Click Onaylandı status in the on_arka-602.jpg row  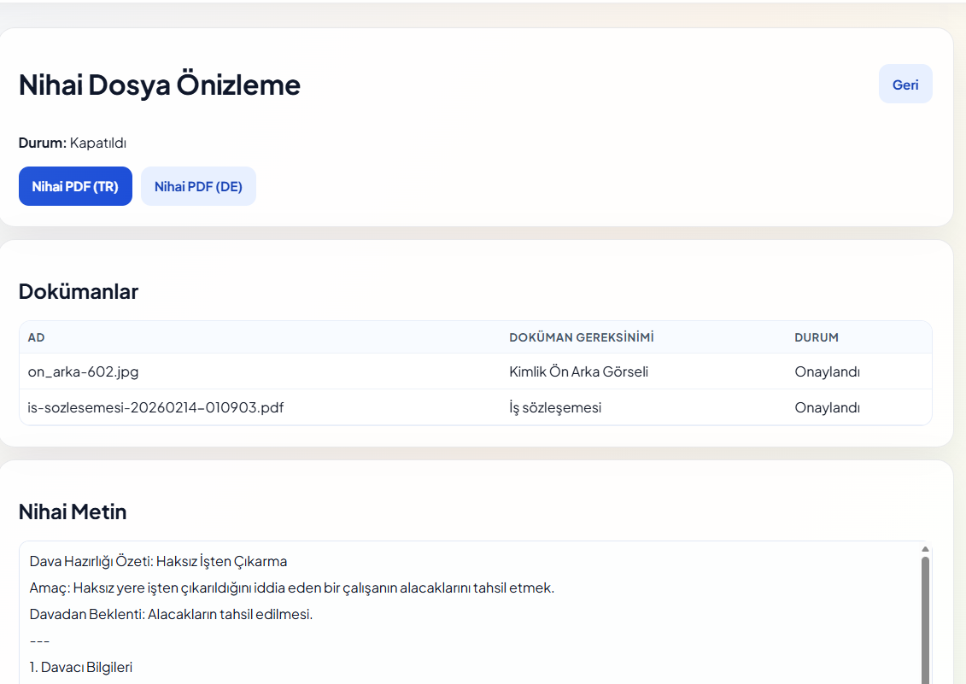pyautogui.click(x=827, y=372)
